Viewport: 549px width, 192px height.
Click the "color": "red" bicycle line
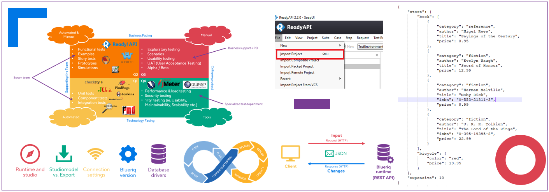445,158
